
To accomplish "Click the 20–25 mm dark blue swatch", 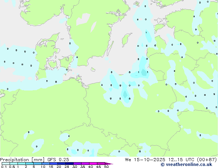I will pyautogui.click(x=62, y=164).
